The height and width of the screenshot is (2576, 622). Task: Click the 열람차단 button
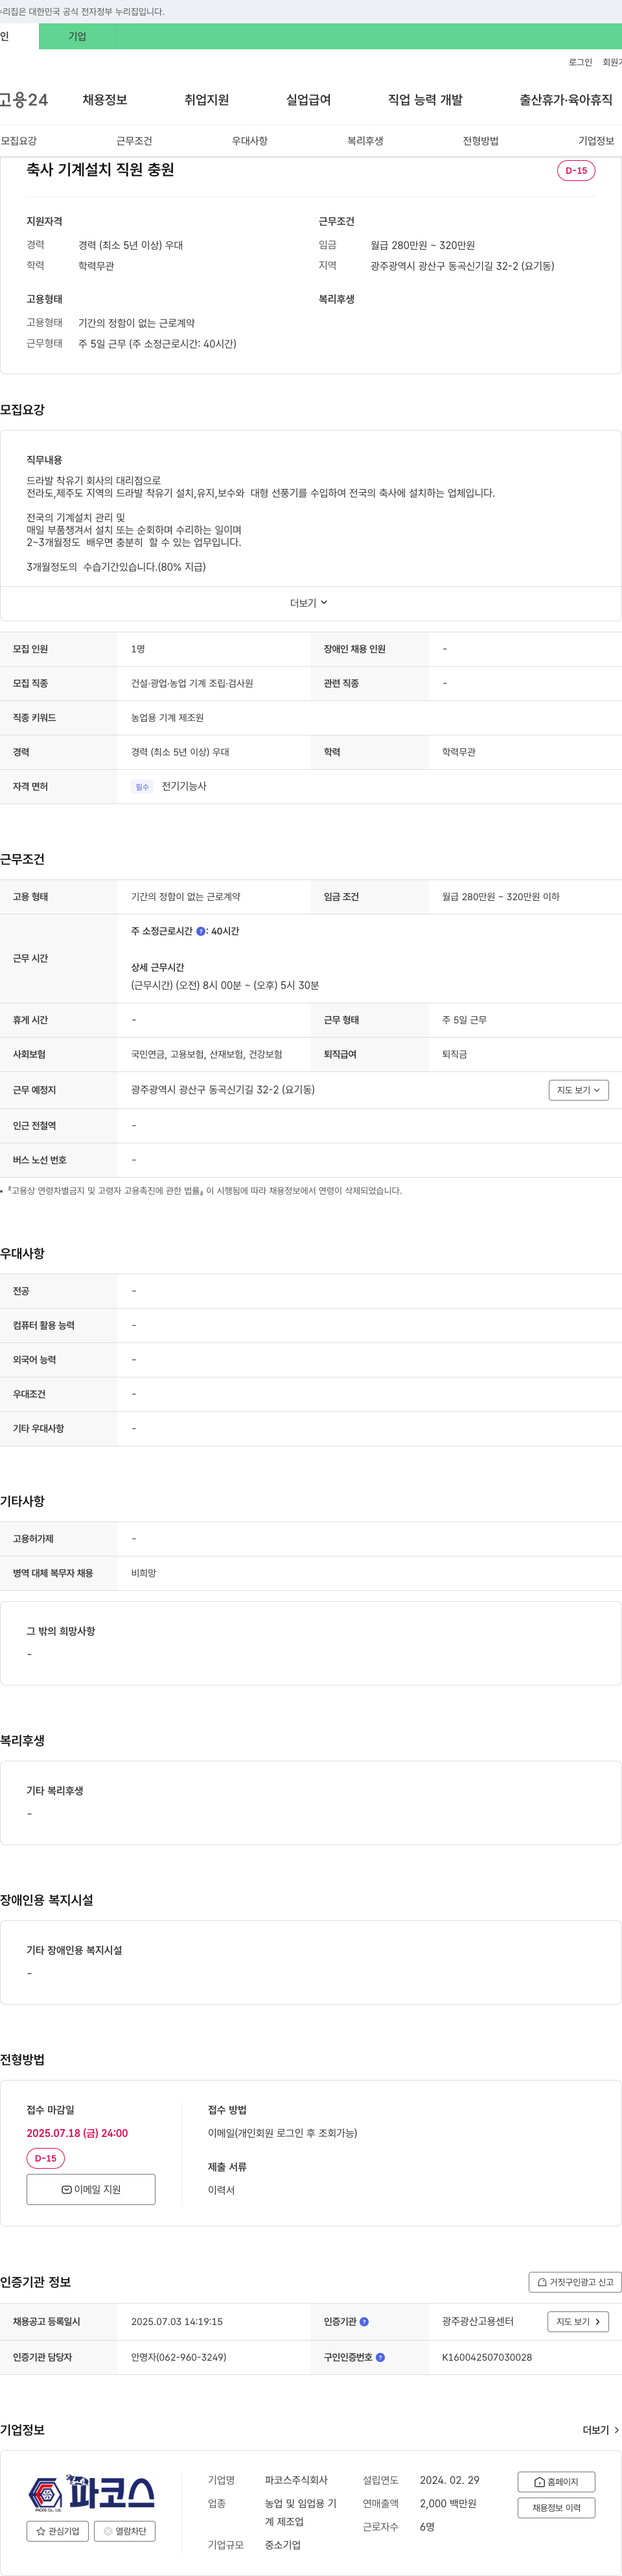click(125, 2531)
